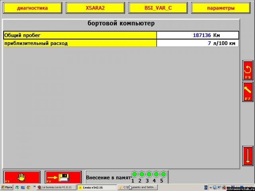Toggle memory slot 2 green indicator
Image resolution: width=255 pixels, height=191 pixels.
[x=141, y=174]
